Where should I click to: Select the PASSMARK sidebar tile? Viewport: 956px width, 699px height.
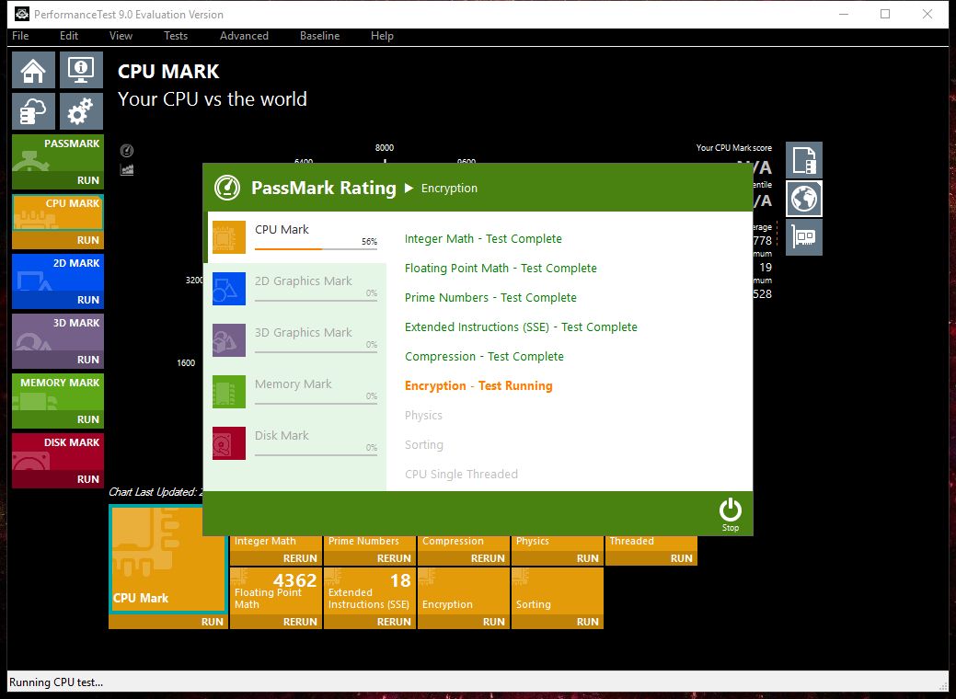(x=58, y=154)
